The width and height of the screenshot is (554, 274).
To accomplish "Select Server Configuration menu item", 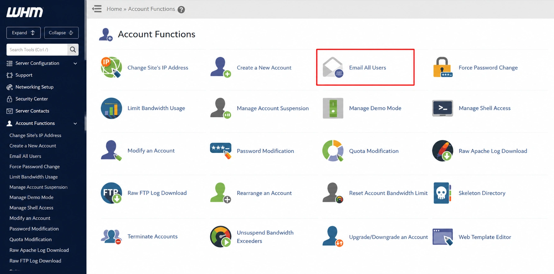I will (x=37, y=63).
